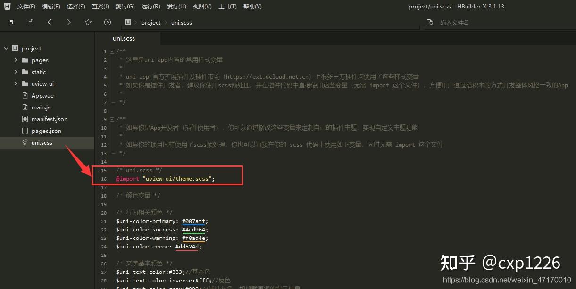Go back with the left arrow icon
The height and width of the screenshot is (289, 576).
[x=50, y=22]
